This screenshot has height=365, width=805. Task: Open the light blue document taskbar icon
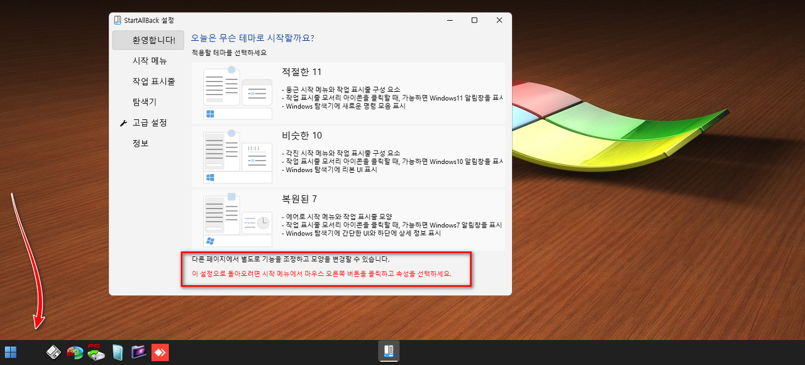coord(117,352)
